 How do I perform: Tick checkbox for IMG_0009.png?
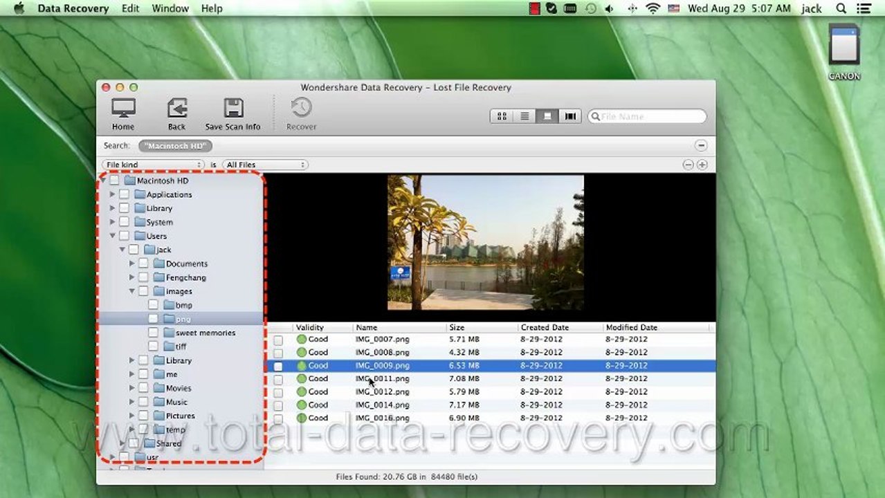pyautogui.click(x=277, y=366)
